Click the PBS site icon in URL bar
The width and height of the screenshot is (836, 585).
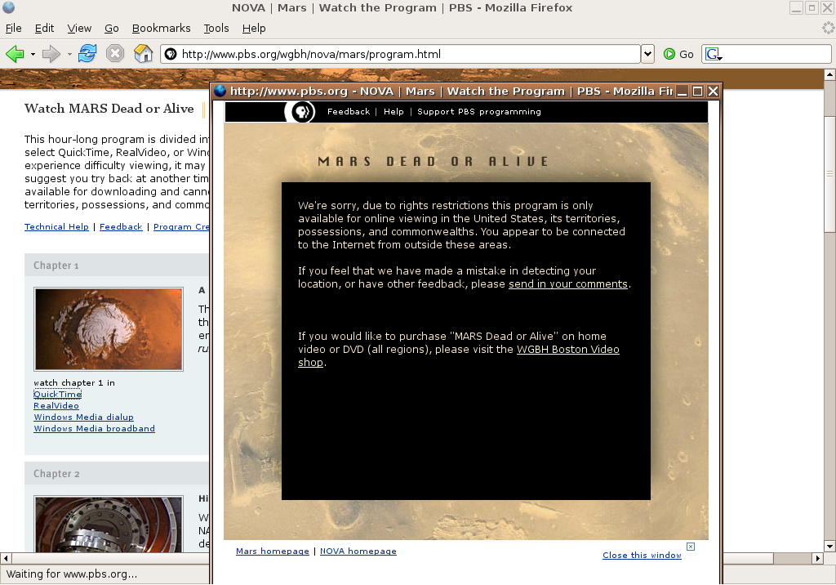pyautogui.click(x=171, y=54)
